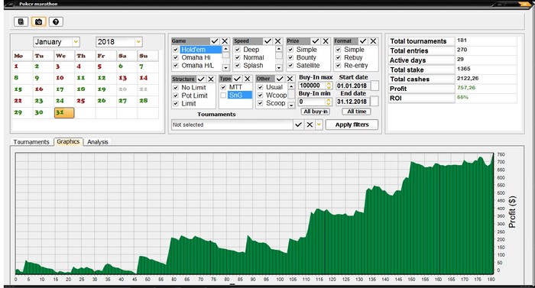Clear all options in Structure filter
Screen dimensions: 535x288
[x=211, y=79]
